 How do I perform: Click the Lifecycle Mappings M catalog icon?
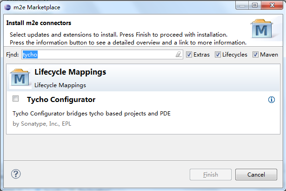[20, 78]
